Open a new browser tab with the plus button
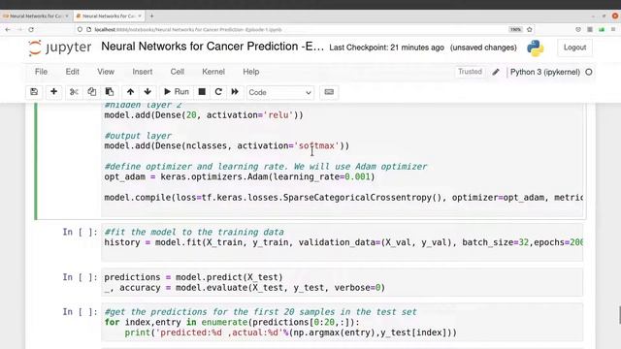Image resolution: width=621 pixels, height=349 pixels. click(x=151, y=16)
